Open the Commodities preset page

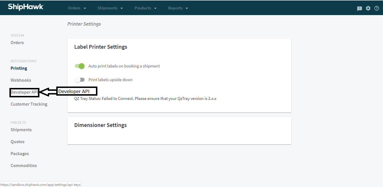(x=24, y=165)
